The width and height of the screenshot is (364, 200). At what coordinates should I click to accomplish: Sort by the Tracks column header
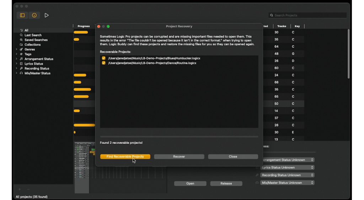282,26
